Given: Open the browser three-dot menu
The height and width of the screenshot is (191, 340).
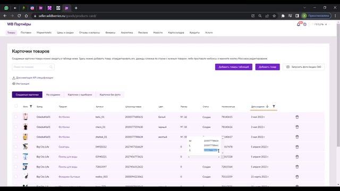Looking at the screenshot, I should pyautogui.click(x=335, y=16).
